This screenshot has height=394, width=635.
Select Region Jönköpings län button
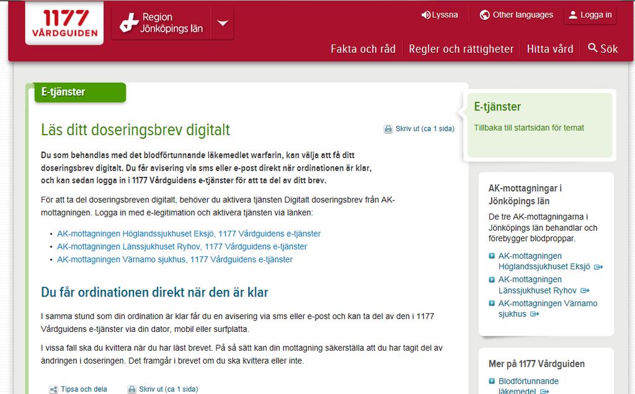point(161,23)
